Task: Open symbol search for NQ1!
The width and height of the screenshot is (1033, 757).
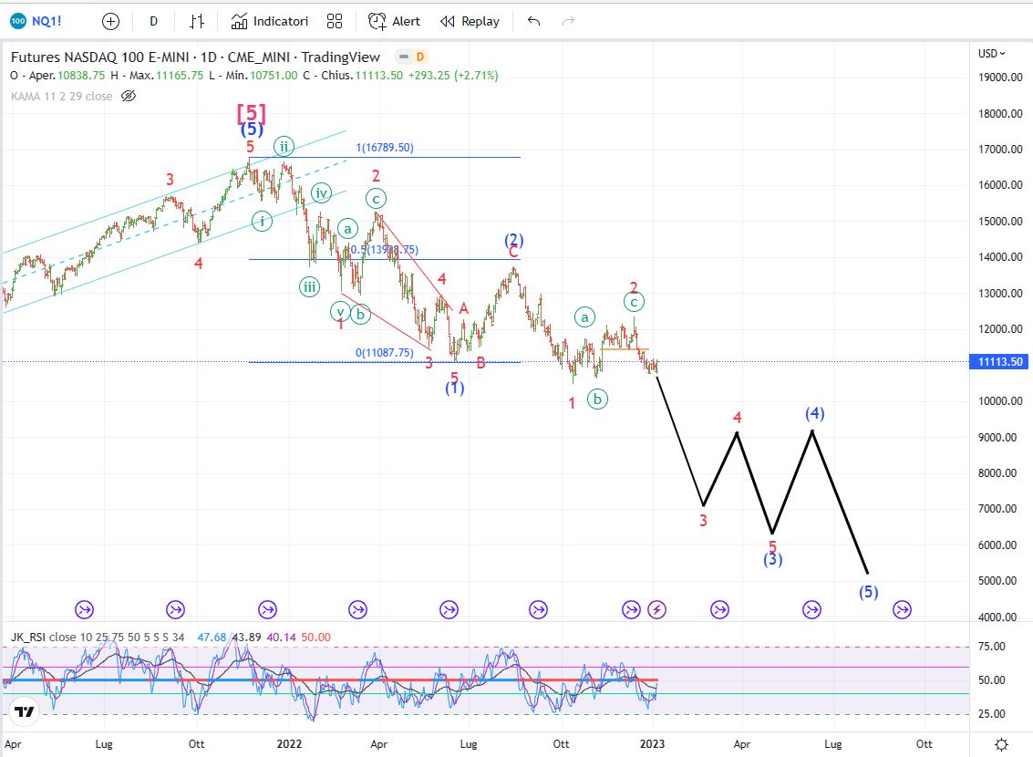Action: pos(36,21)
